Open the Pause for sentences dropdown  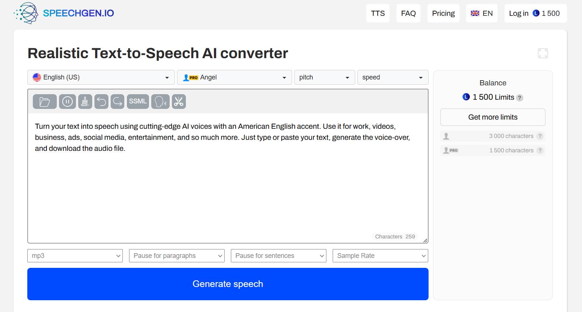pos(278,256)
